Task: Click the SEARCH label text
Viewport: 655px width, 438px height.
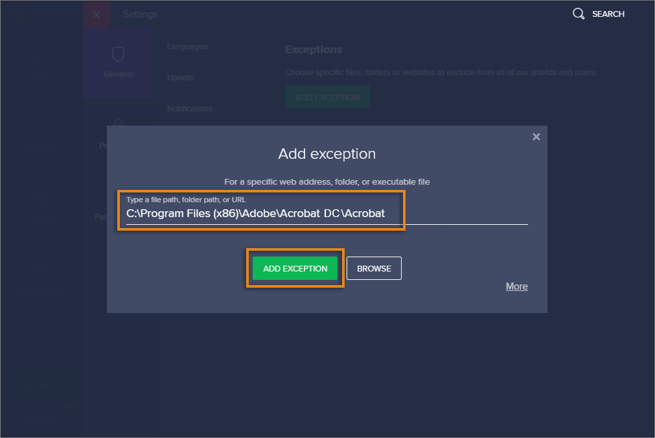Action: click(x=608, y=14)
